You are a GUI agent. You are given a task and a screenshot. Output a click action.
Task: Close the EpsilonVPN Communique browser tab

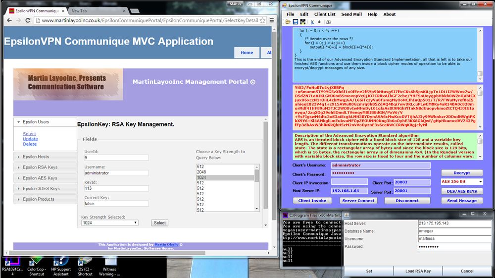coord(63,11)
